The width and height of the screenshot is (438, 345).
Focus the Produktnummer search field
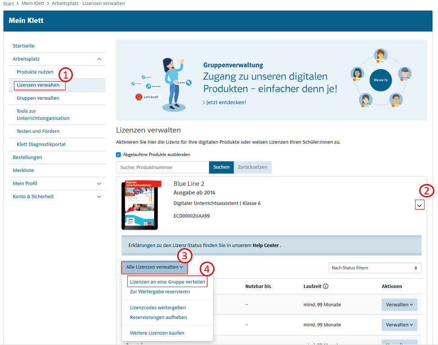click(163, 167)
